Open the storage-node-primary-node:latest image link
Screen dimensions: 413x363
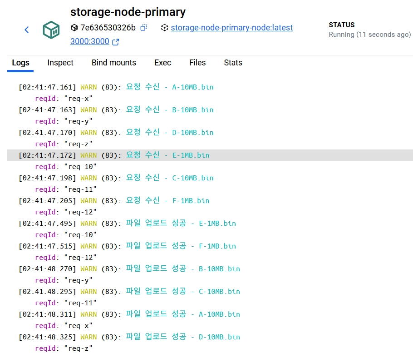tap(232, 27)
